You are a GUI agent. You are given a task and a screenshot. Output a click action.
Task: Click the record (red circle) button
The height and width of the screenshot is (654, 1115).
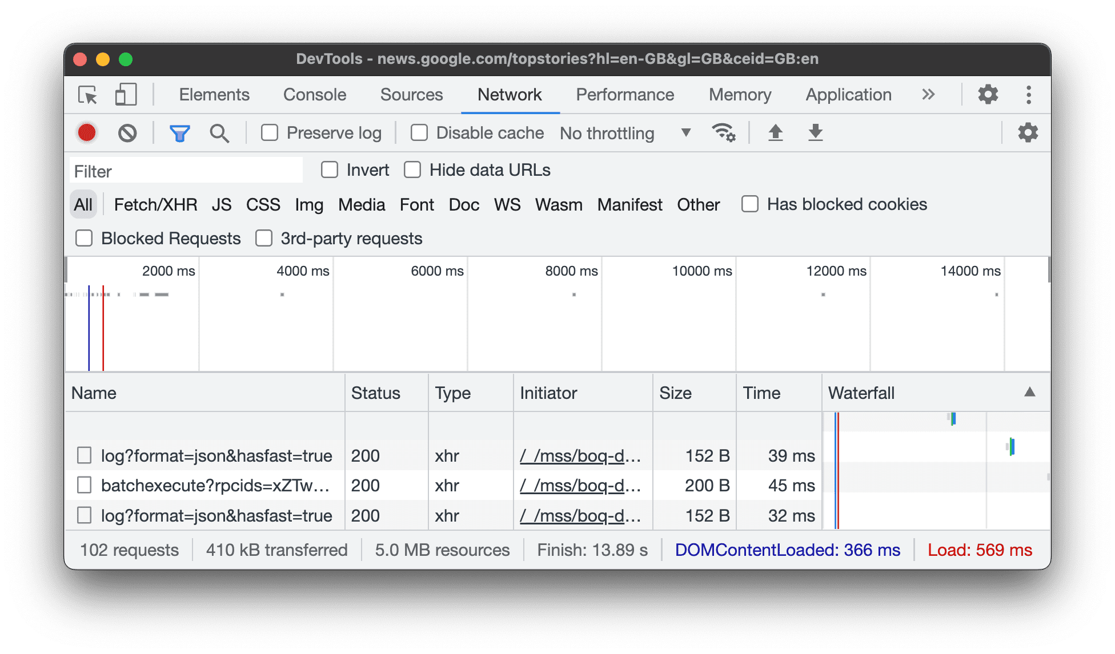tap(86, 132)
